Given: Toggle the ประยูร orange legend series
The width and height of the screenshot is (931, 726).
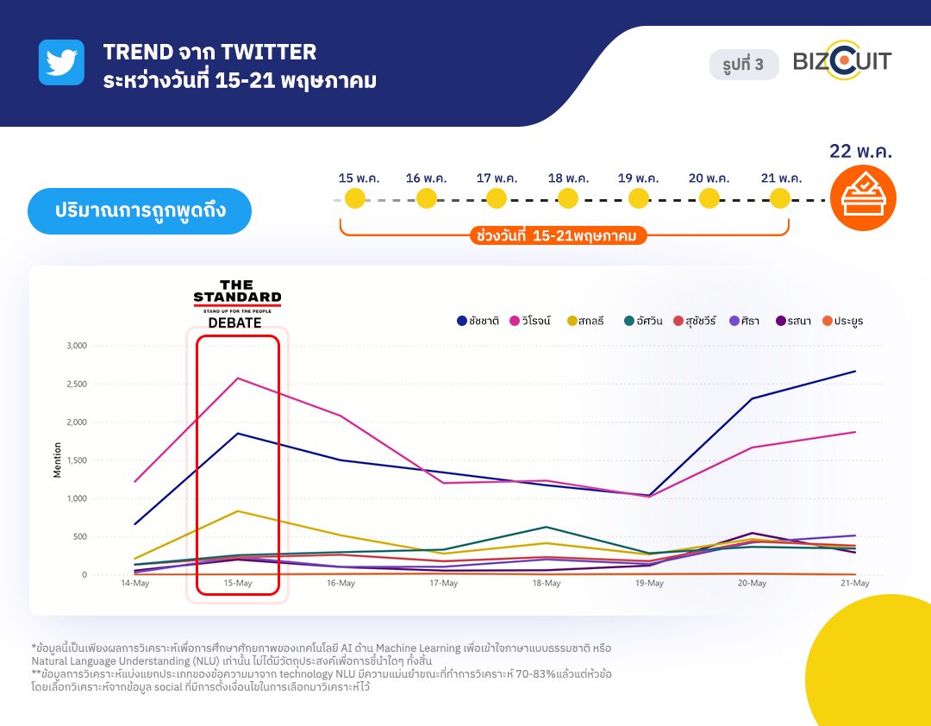Looking at the screenshot, I should point(842,321).
